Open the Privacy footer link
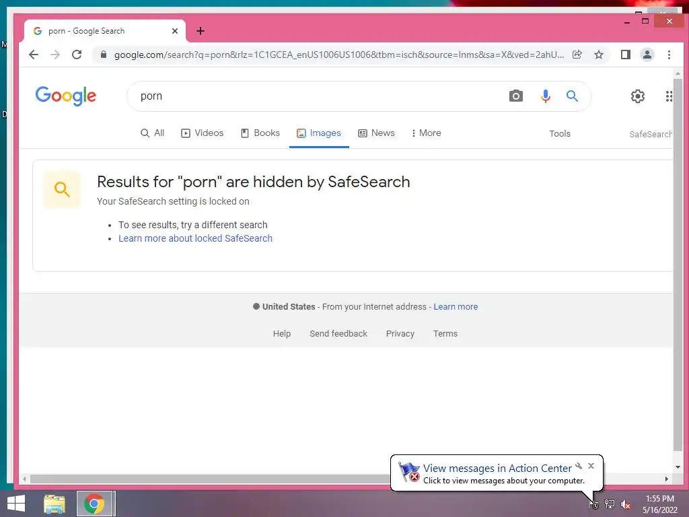The height and width of the screenshot is (517, 689). [400, 334]
